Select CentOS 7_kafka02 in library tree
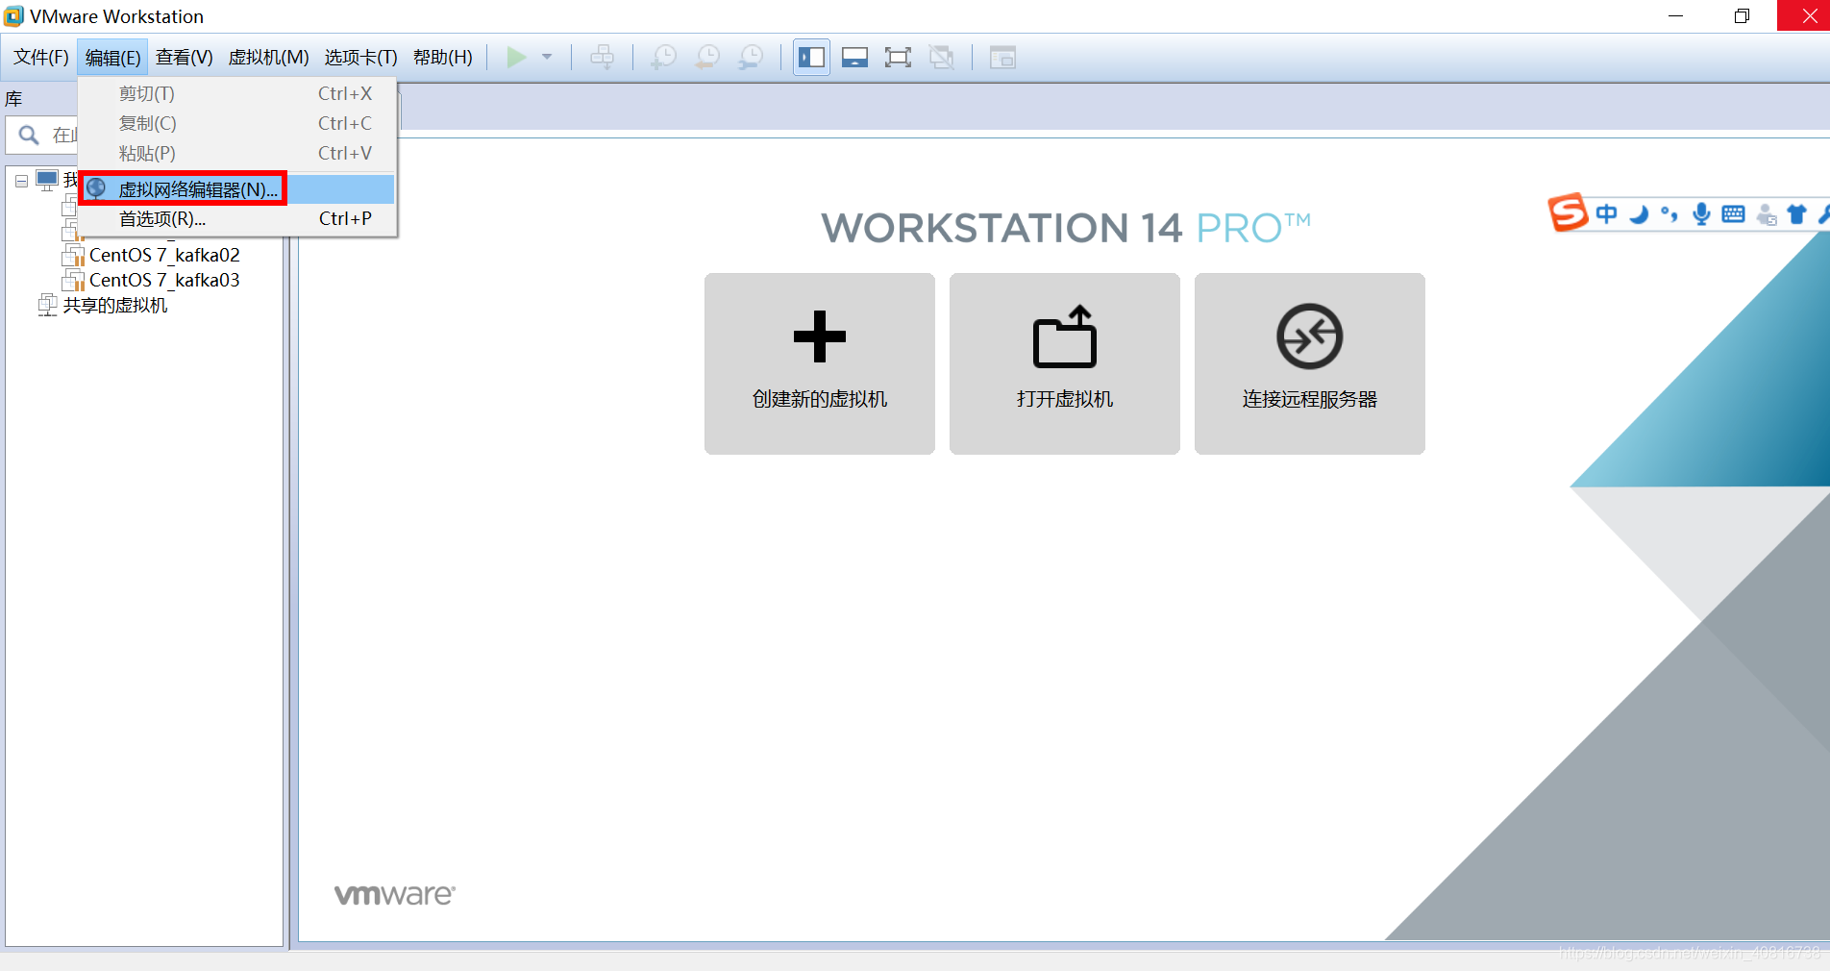The image size is (1830, 971). click(164, 255)
